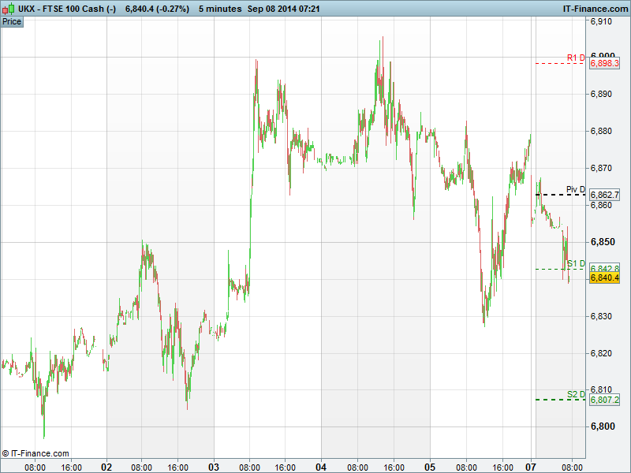
Task: Click the red 6,898.3 price tag
Action: tap(604, 63)
